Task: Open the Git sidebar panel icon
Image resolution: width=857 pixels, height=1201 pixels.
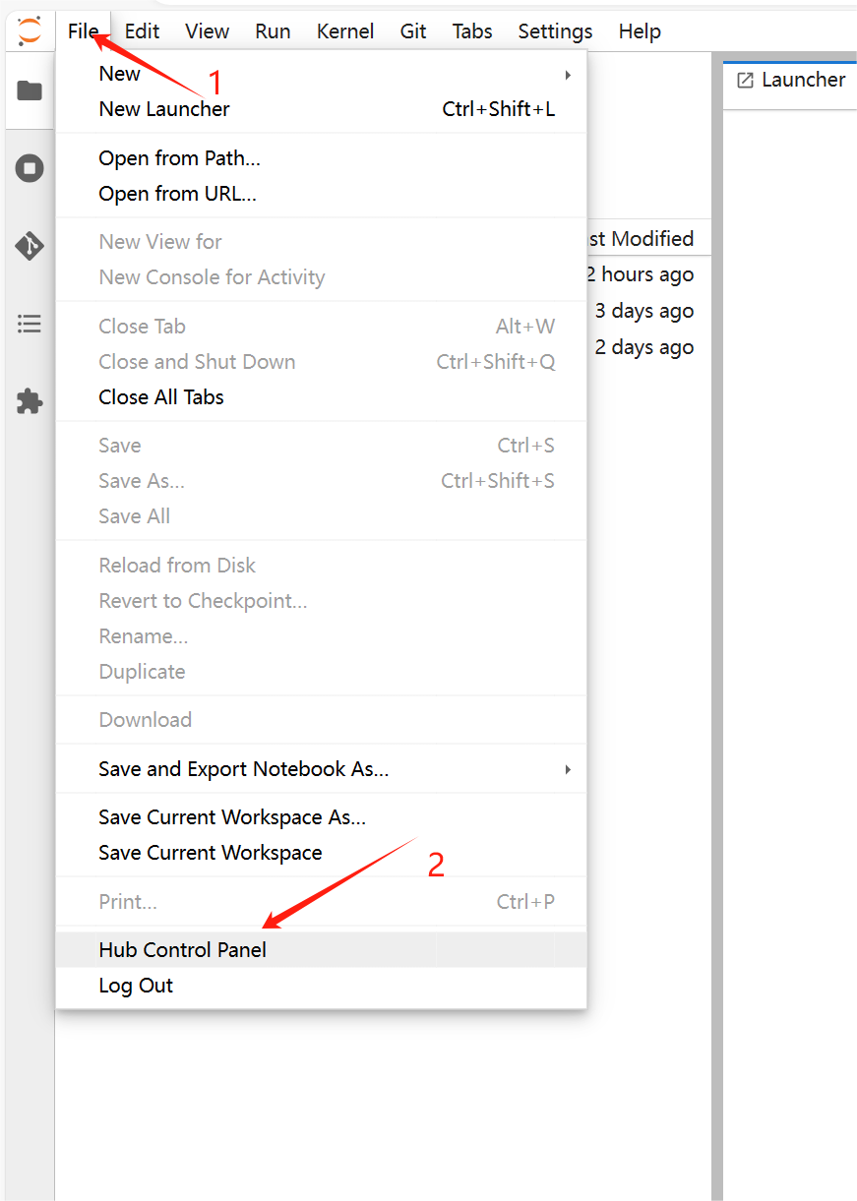Action: 30,246
